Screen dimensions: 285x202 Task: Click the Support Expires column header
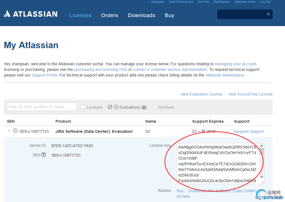208,122
